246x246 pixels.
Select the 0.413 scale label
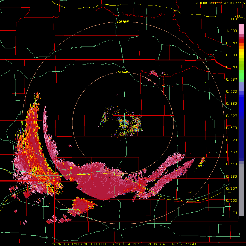coord(232,164)
